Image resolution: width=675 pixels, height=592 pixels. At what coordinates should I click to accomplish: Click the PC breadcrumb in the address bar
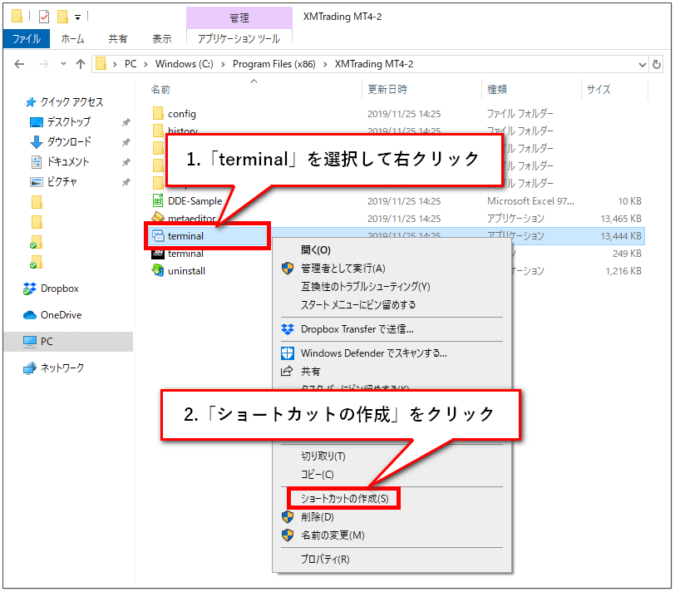[x=131, y=64]
